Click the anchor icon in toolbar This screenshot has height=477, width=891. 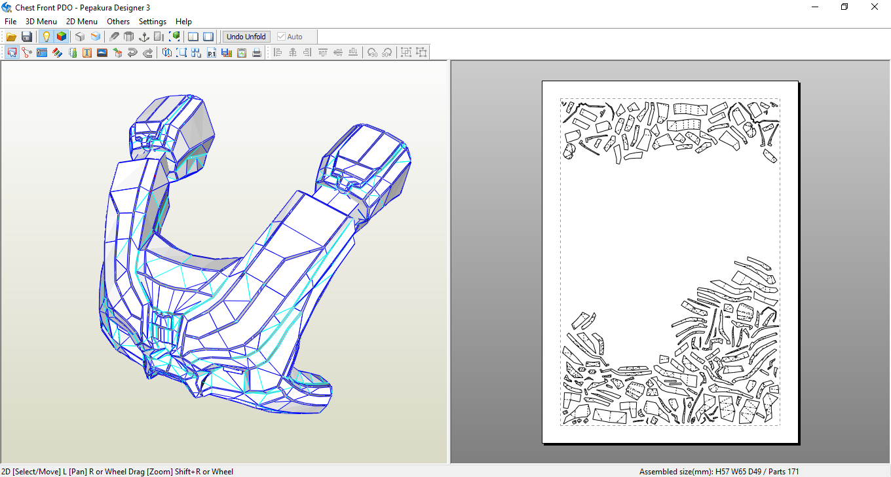tap(144, 37)
